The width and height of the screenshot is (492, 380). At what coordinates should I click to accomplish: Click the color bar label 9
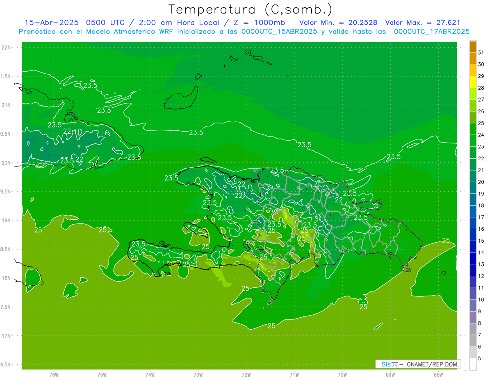point(480,312)
